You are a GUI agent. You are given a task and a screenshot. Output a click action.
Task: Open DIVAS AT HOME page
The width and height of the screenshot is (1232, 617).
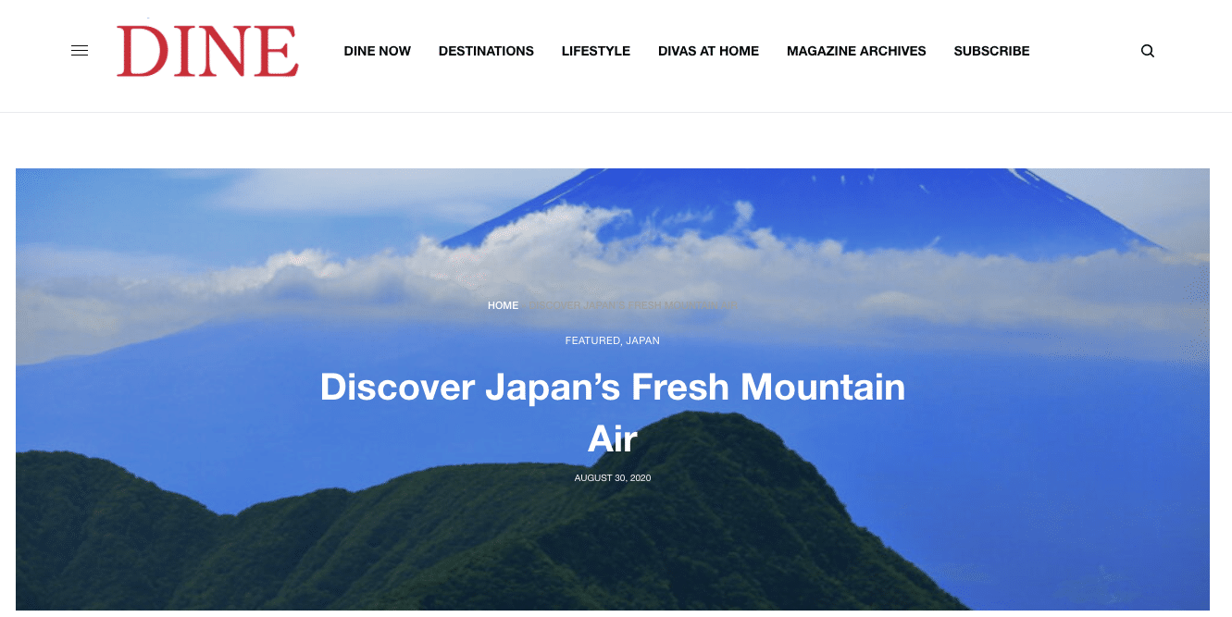708,51
